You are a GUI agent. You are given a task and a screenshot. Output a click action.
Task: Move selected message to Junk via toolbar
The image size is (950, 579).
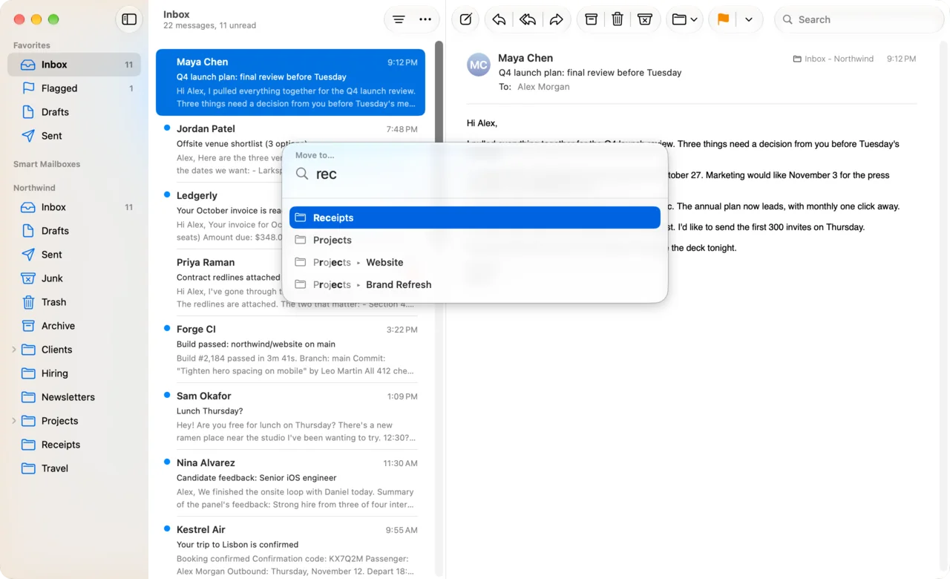645,19
